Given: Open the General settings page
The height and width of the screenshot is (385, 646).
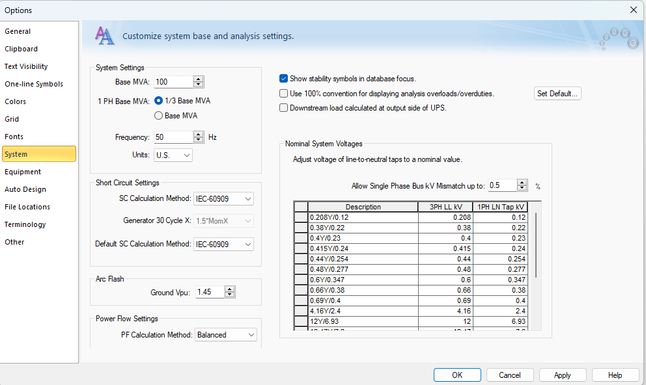Looking at the screenshot, I should pyautogui.click(x=18, y=31).
